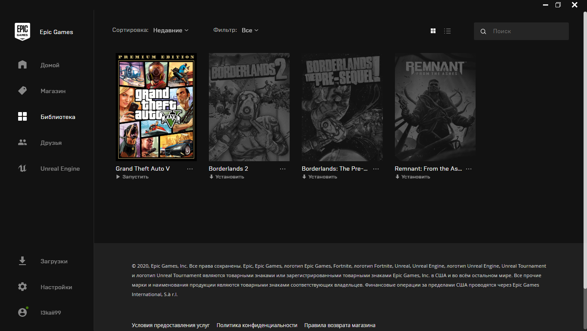
Task: Click Borderlands 2 cover art
Action: point(249,107)
